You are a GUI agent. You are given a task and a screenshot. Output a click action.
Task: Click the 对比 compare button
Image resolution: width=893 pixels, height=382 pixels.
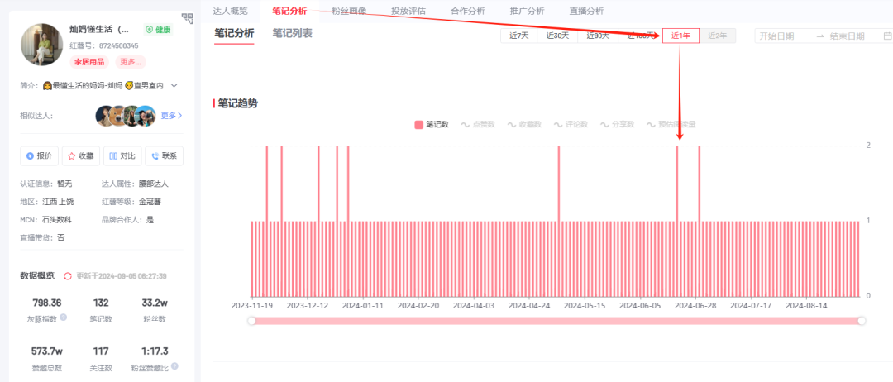[122, 155]
